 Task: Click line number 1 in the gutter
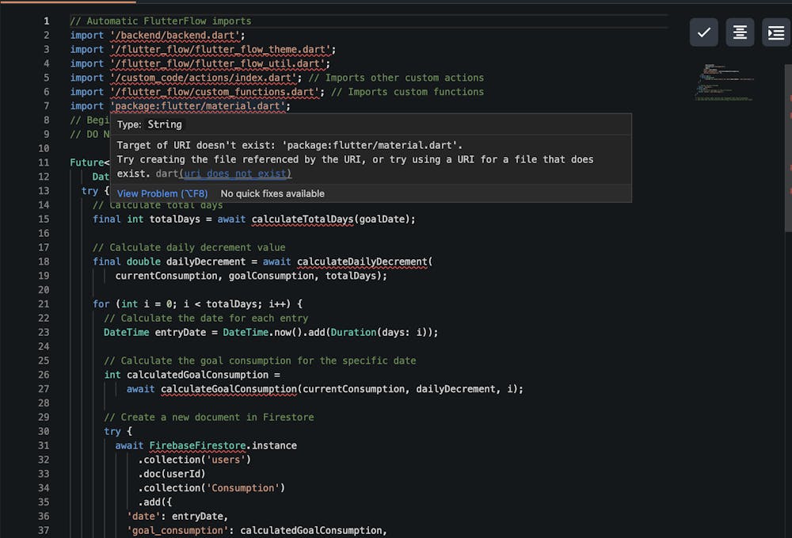pos(46,21)
